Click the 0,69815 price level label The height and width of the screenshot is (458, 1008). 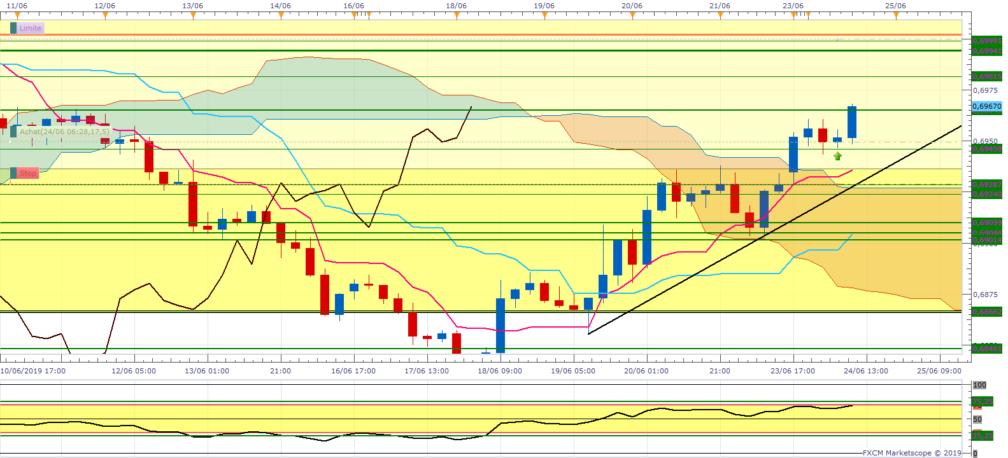click(x=987, y=76)
